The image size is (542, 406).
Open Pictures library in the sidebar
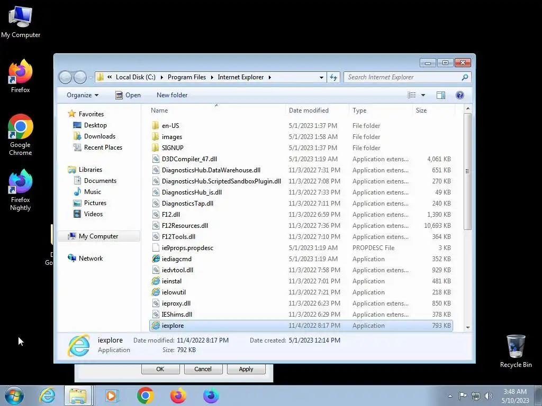95,202
